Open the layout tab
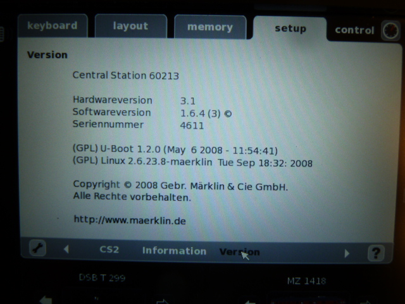Screen dimensions: 405x304 click(131, 27)
